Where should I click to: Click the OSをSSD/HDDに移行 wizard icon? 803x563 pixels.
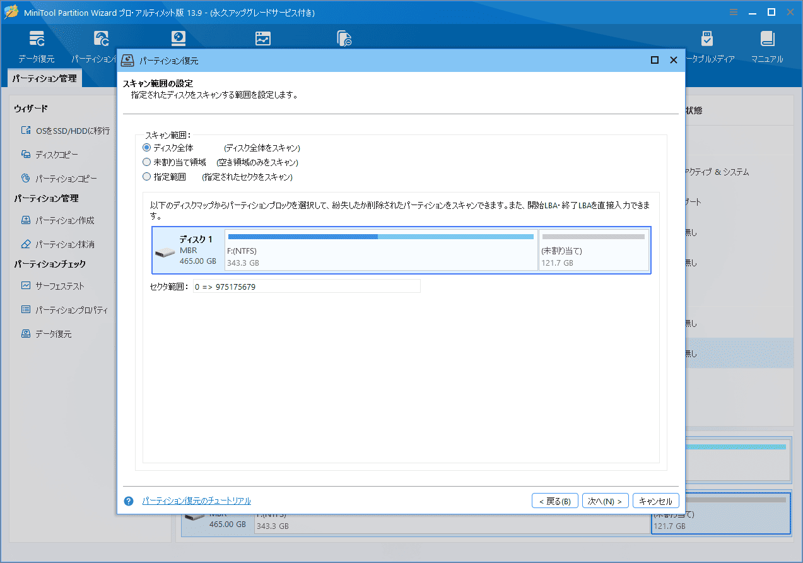[x=26, y=131]
